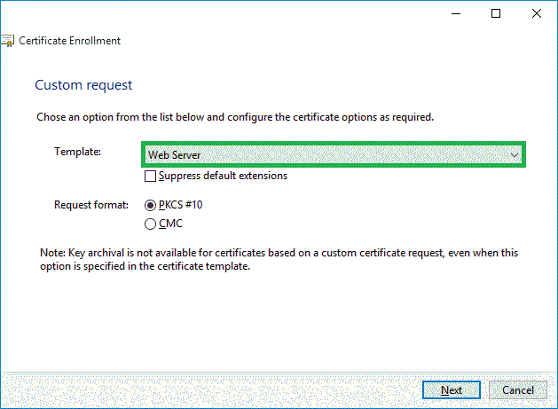Close the Certificate Enrollment dialog
This screenshot has height=409, width=558.
(x=537, y=13)
